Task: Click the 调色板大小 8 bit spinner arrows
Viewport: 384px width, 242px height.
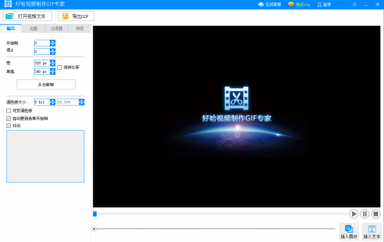Action: [52, 102]
